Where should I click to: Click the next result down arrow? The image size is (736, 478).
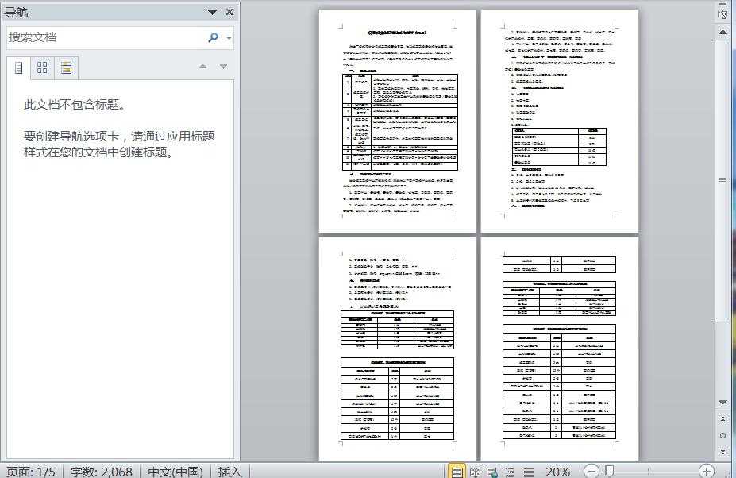(223, 67)
